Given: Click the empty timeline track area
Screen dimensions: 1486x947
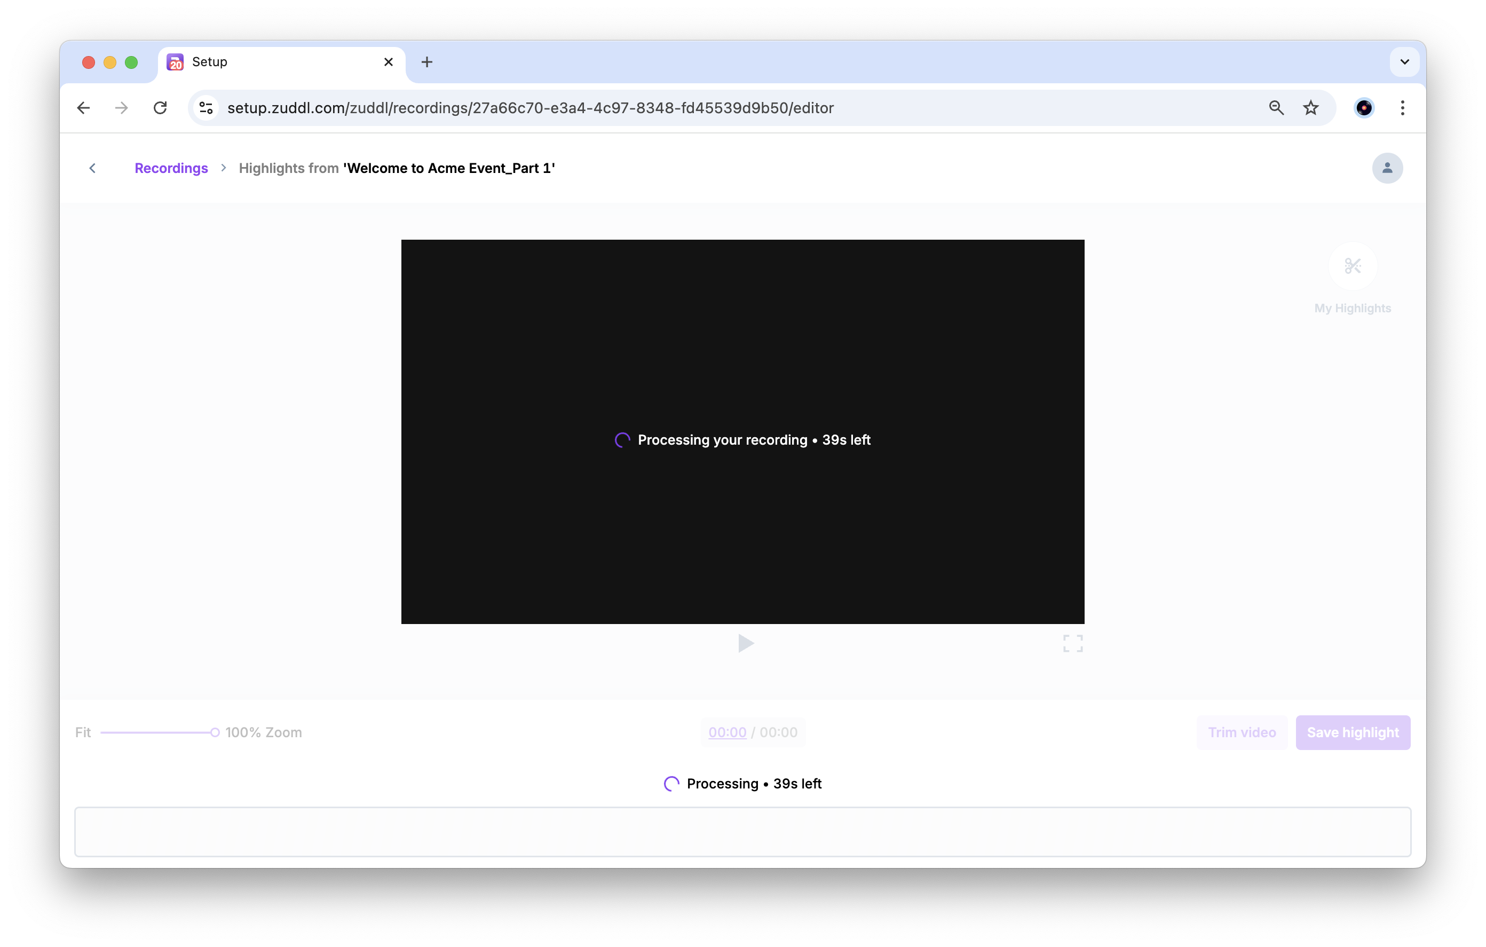Looking at the screenshot, I should [742, 832].
